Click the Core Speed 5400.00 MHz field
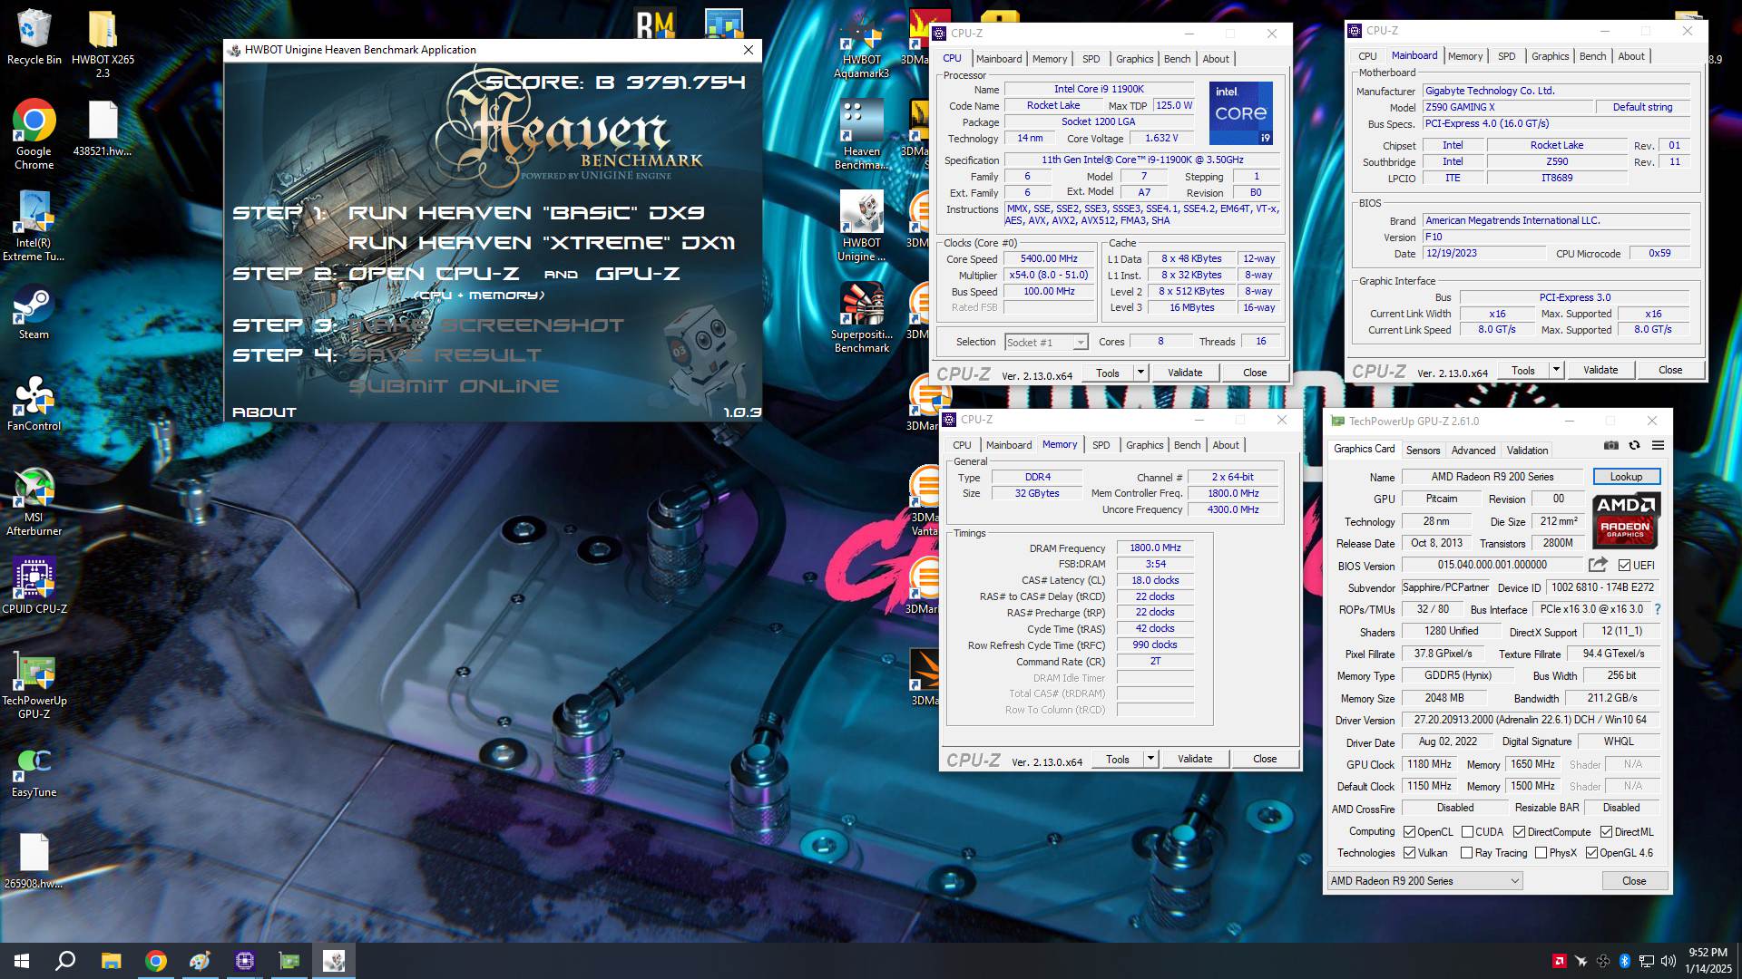 1049,259
